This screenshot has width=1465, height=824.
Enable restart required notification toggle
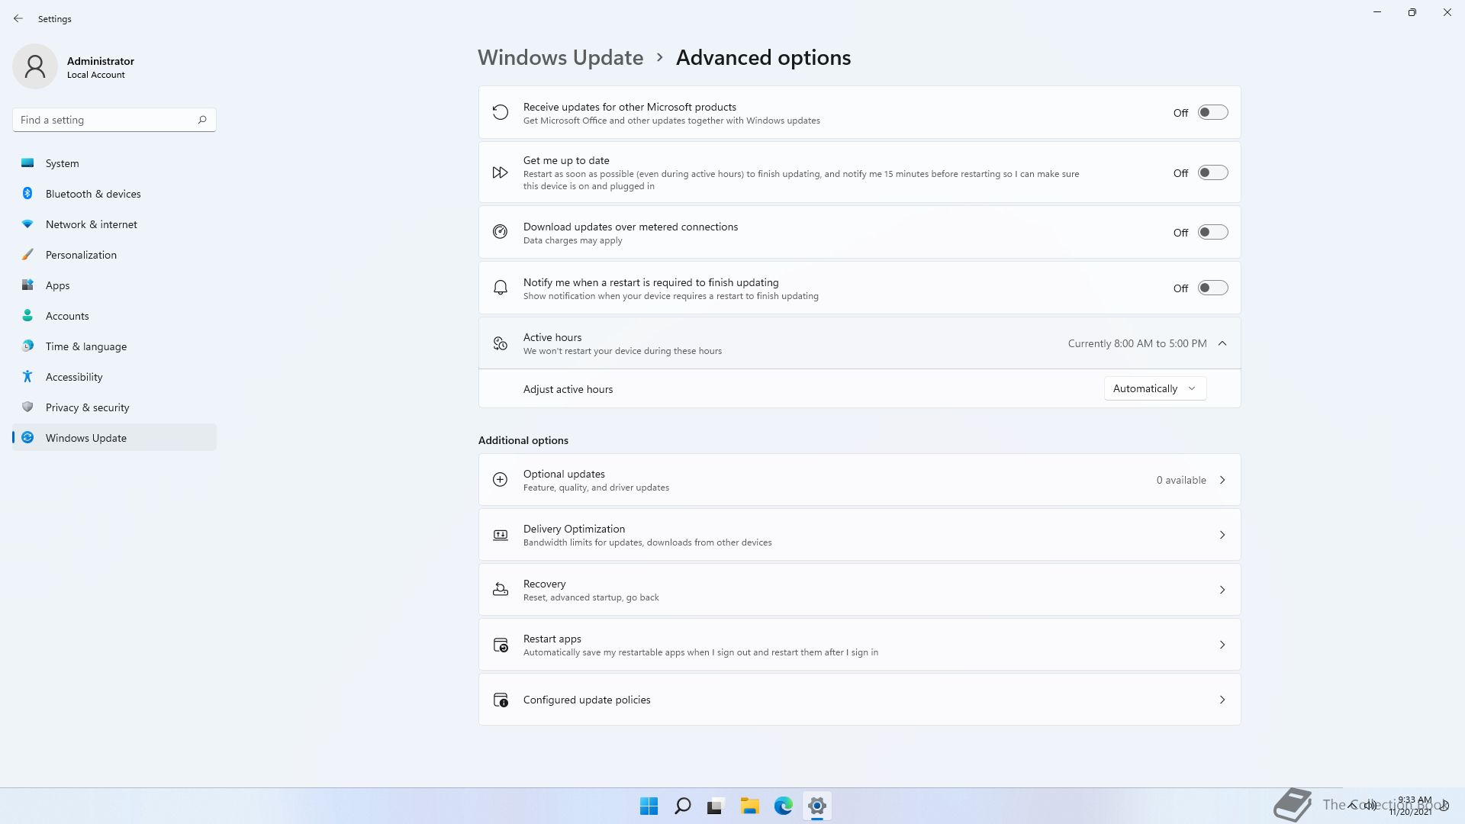pos(1212,288)
